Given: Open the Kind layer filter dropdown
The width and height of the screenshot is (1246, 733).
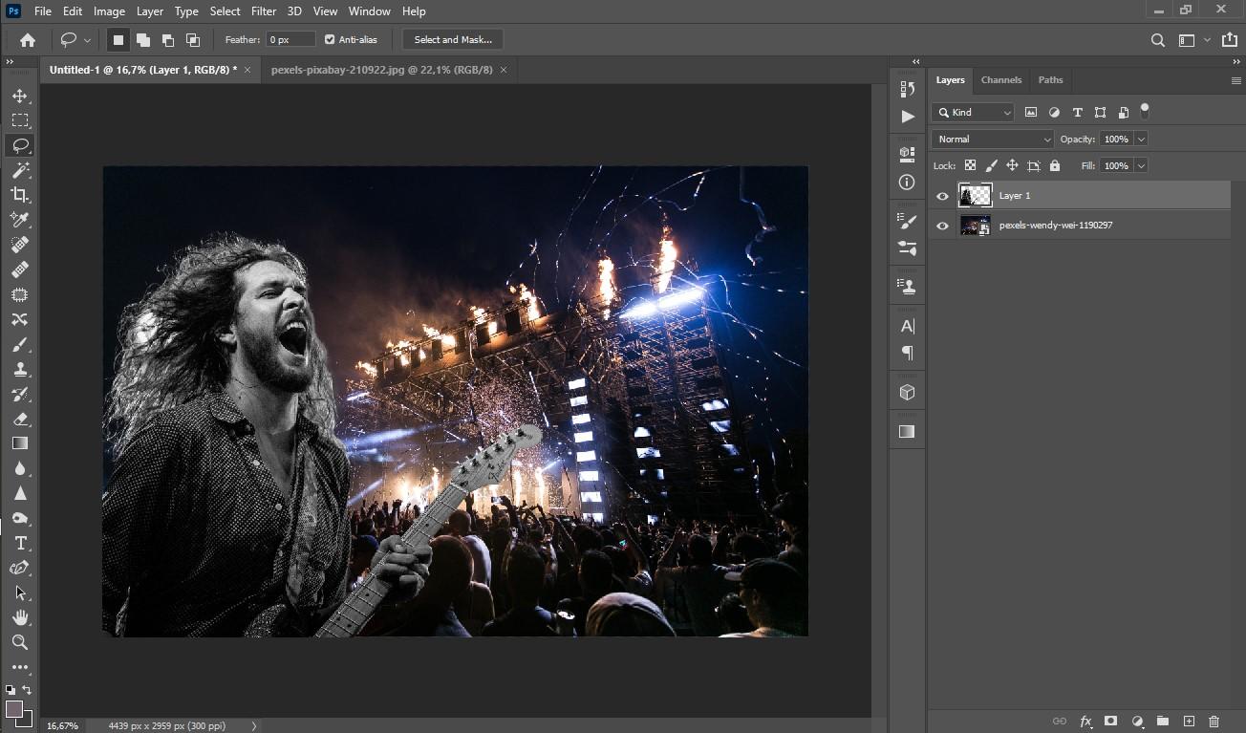Looking at the screenshot, I should [x=973, y=112].
